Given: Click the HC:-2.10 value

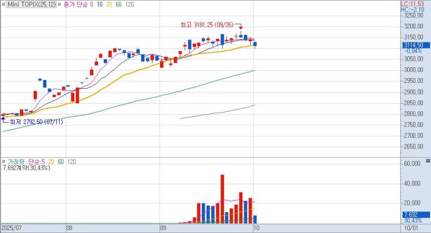Looking at the screenshot, I should pos(412,10).
